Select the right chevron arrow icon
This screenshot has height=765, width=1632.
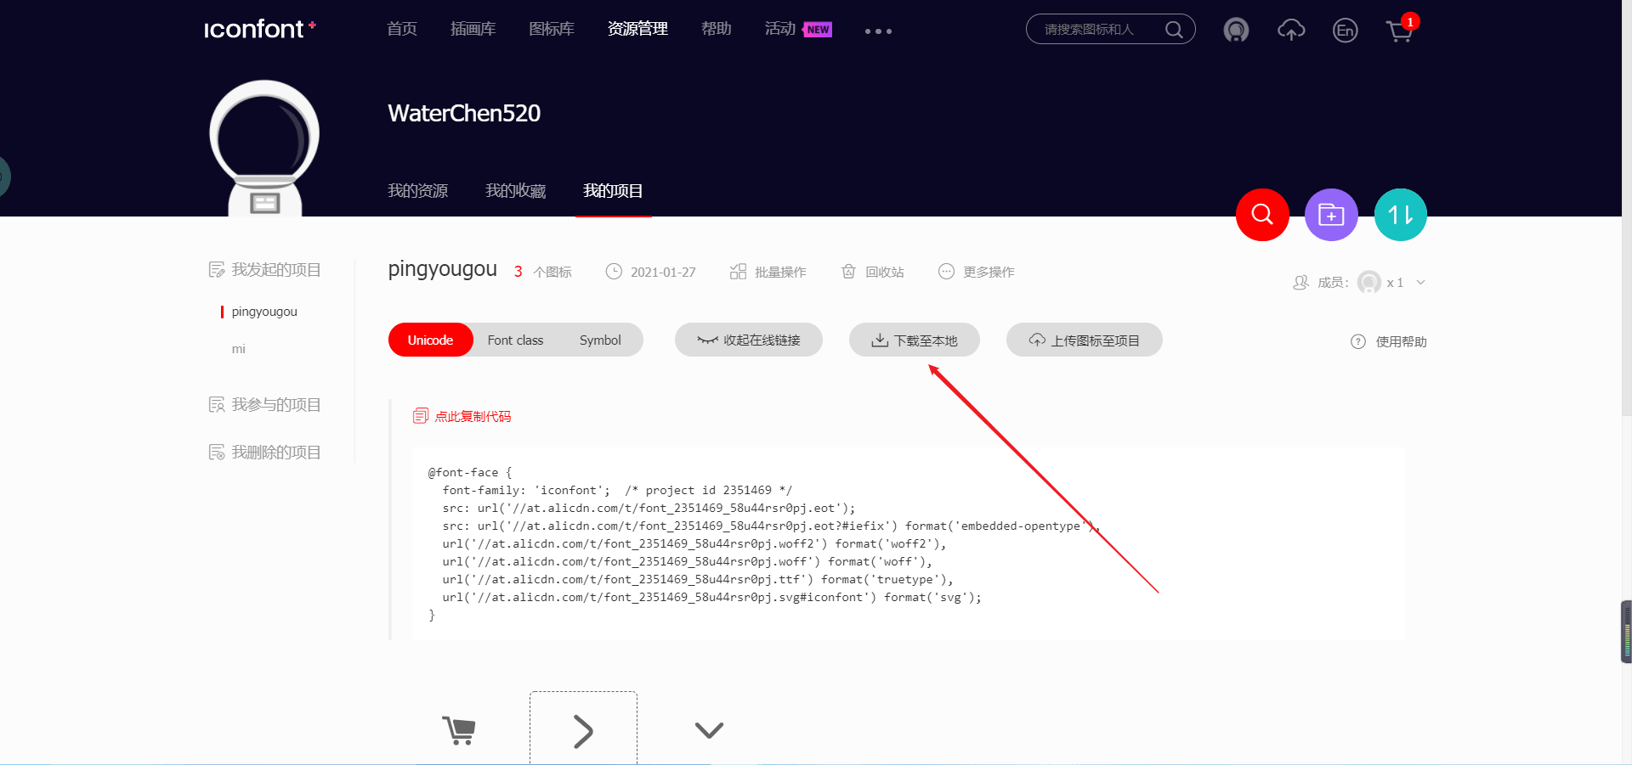click(583, 730)
